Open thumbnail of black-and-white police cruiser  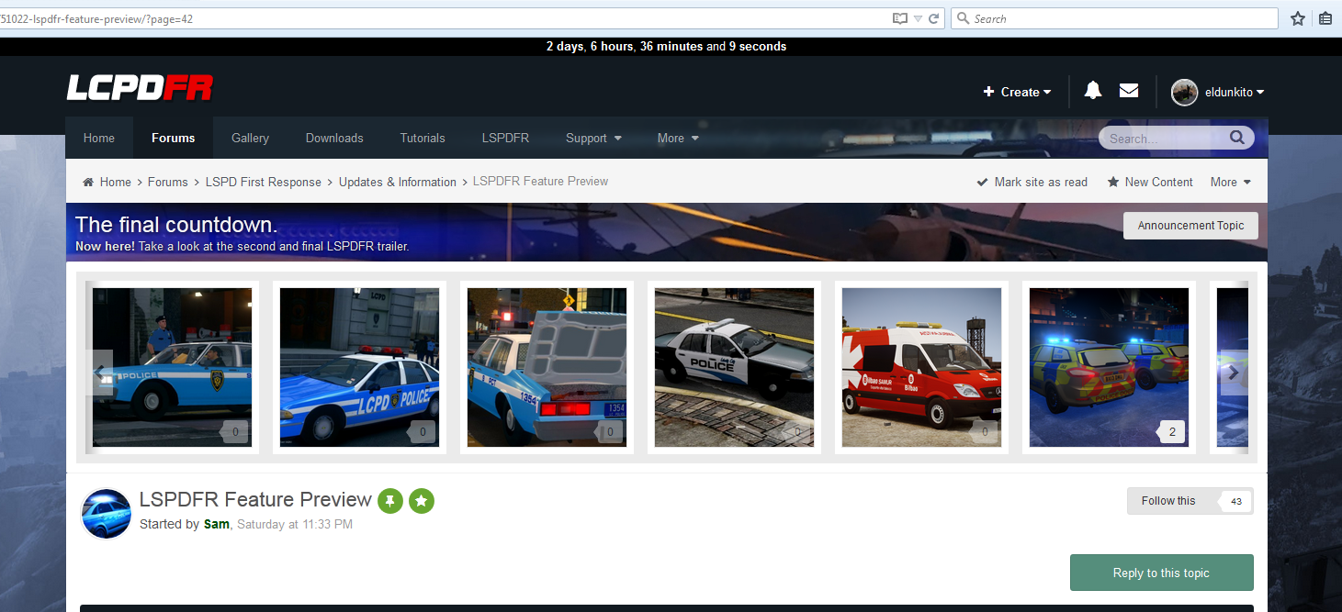click(734, 367)
